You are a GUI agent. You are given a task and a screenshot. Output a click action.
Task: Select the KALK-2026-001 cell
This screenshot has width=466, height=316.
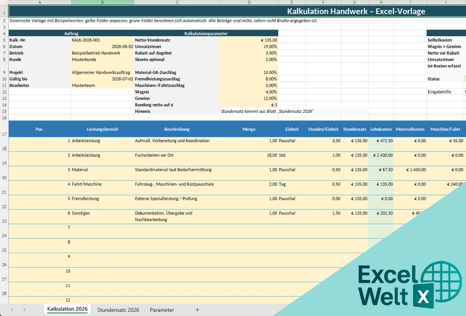(102, 40)
